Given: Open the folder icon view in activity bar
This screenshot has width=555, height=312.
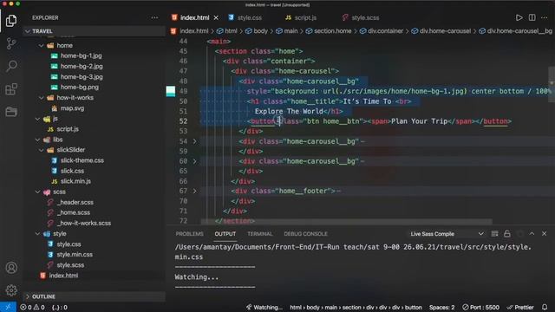Looking at the screenshot, I should click(11, 112).
